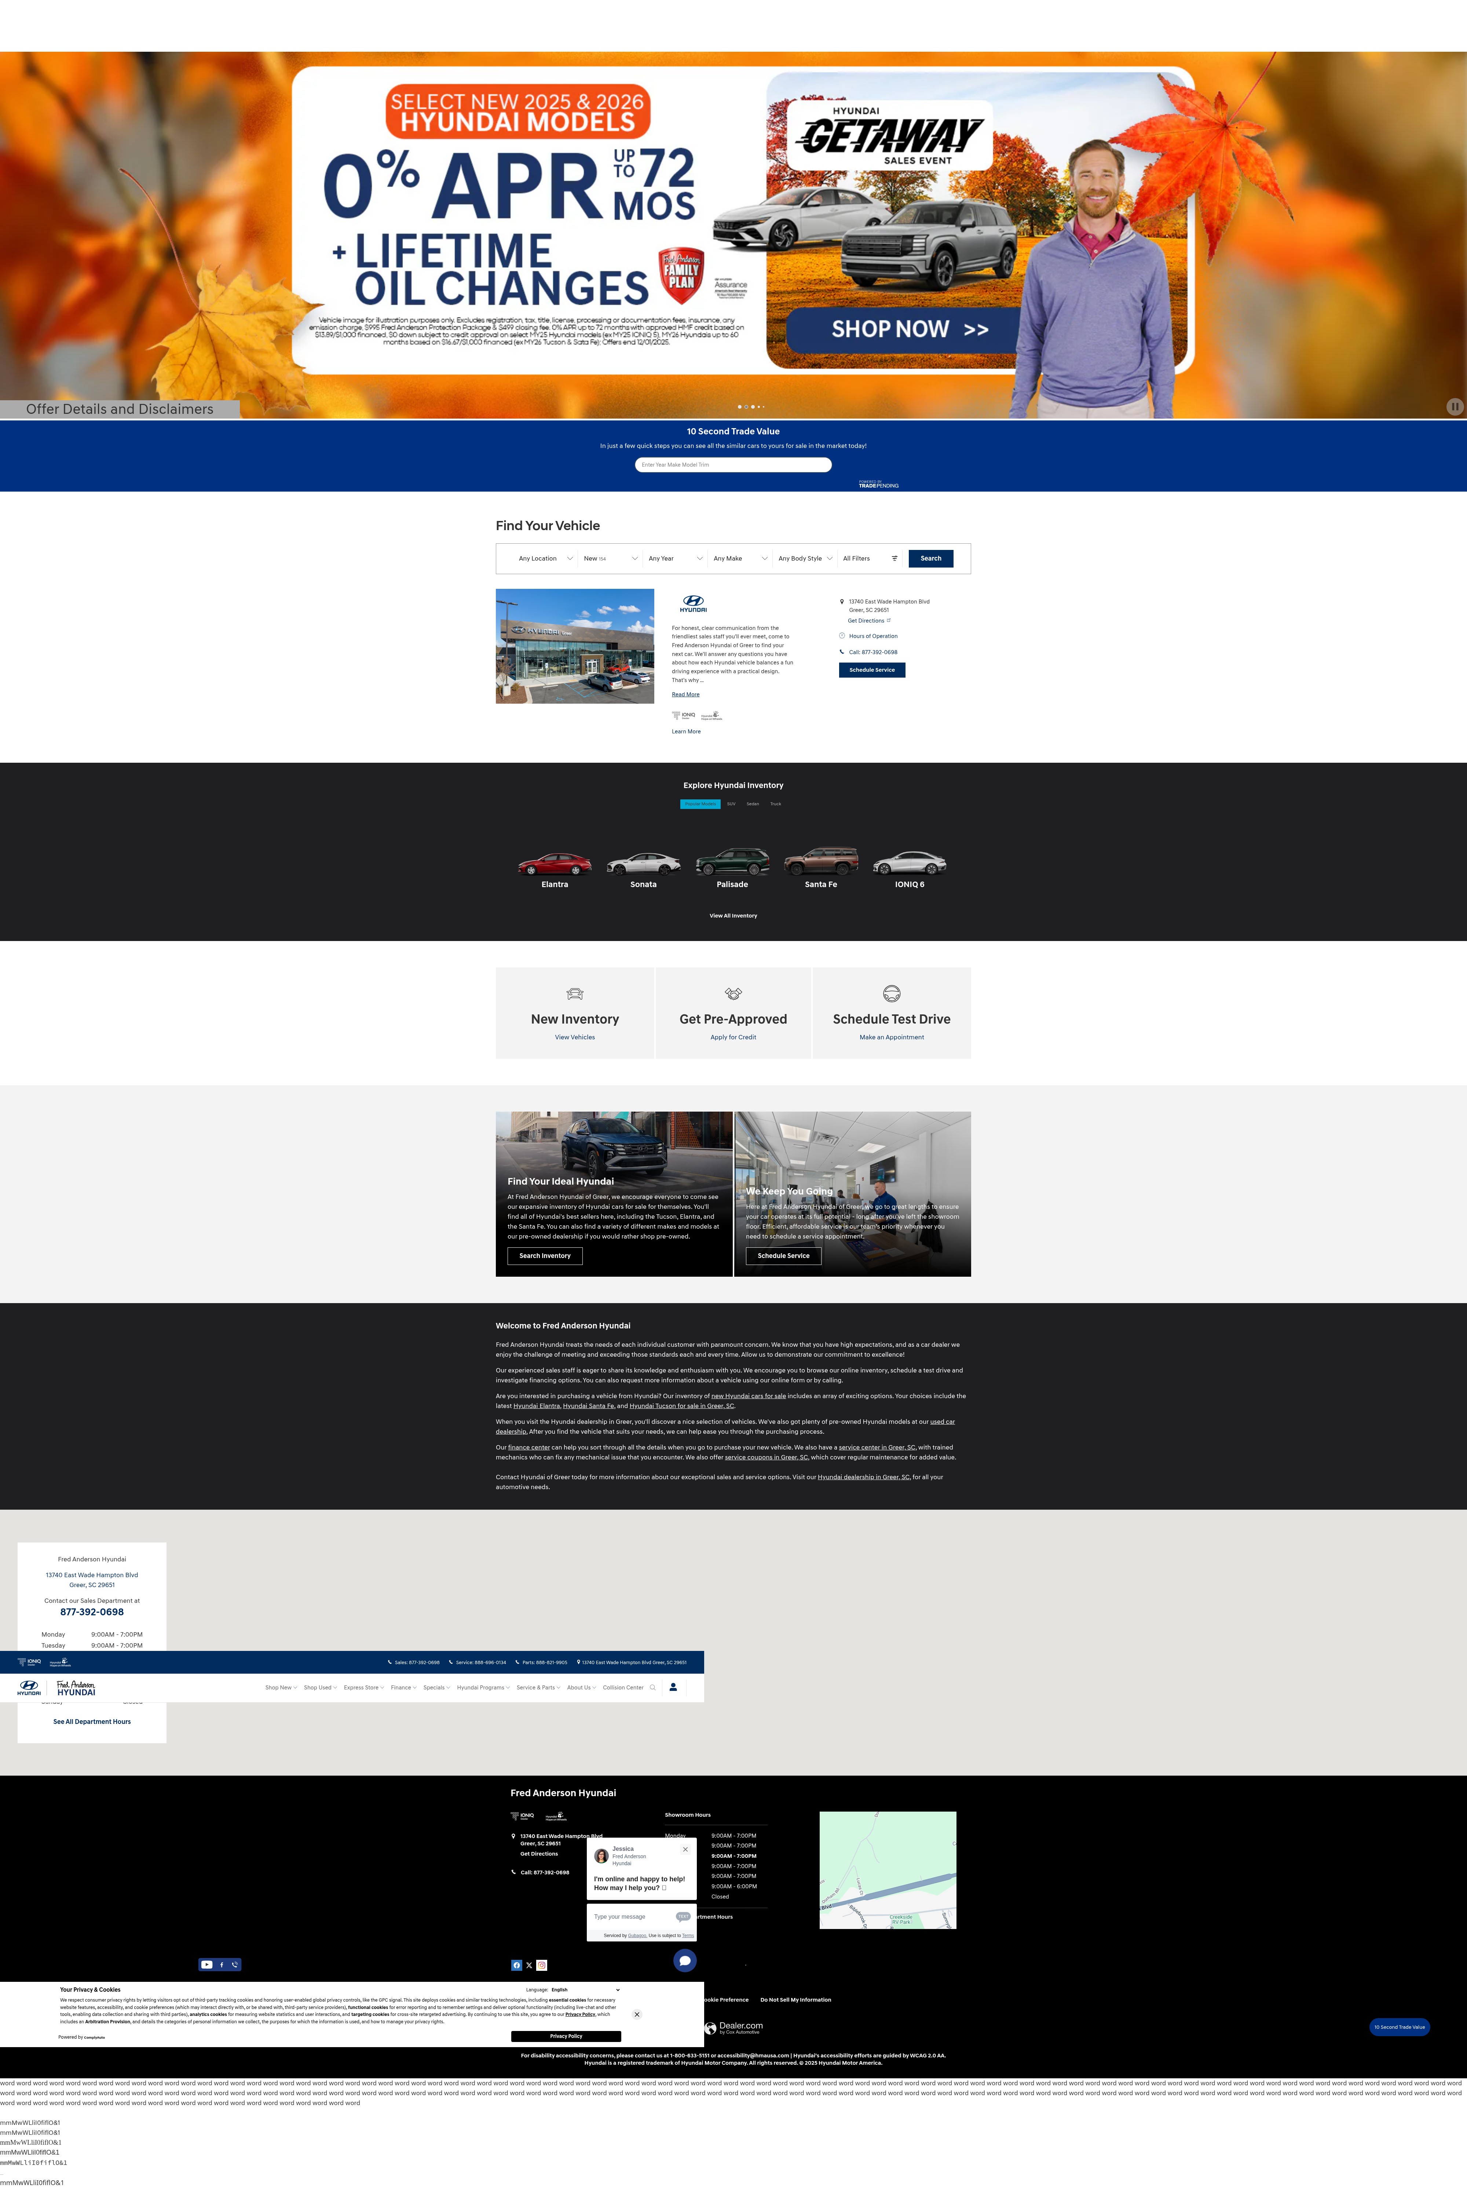
Task: Select the first carousel dot on hero banner
Action: (740, 407)
